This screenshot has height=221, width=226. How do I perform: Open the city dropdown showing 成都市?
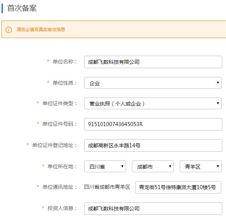(153, 166)
